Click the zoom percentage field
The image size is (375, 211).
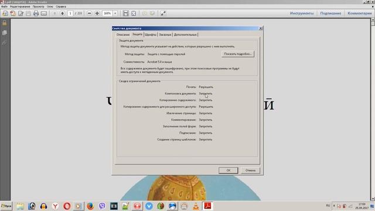[x=107, y=13]
